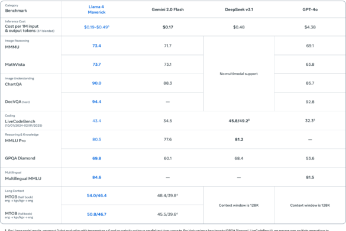Click the MTOB full book score 50.8/46.7
The width and height of the screenshot is (346, 231).
pos(96,214)
